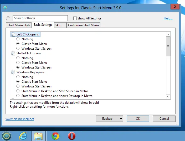The width and height of the screenshot is (185, 141).
Task: Choose Start Menu in Desktop and Start Screen in Metro
Action: pos(18,91)
